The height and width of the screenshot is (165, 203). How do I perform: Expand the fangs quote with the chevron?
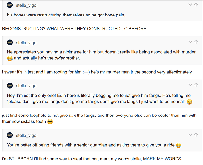[190, 85]
